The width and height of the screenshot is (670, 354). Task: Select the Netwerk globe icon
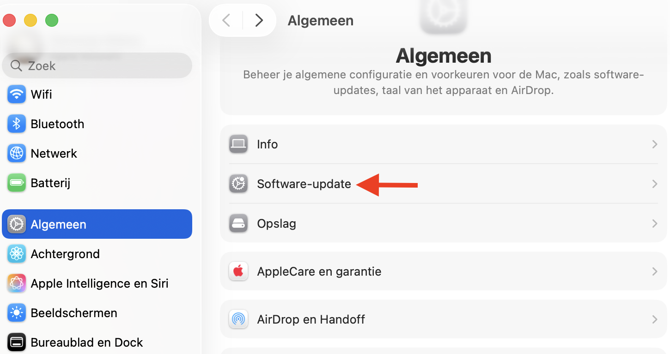click(x=17, y=153)
